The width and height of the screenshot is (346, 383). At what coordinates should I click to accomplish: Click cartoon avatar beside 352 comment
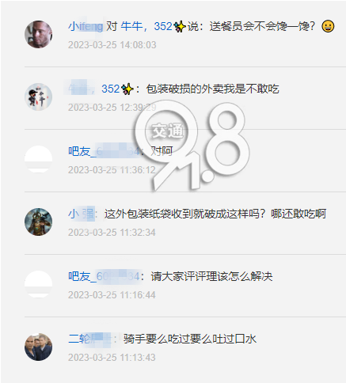[x=38, y=97]
